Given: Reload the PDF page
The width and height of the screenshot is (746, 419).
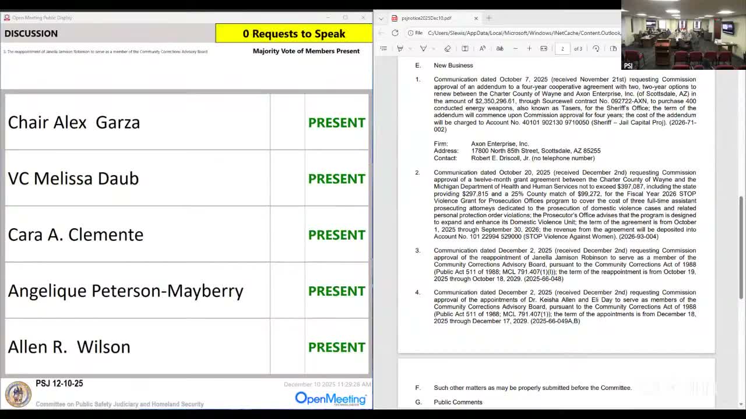Looking at the screenshot, I should coord(395,33).
